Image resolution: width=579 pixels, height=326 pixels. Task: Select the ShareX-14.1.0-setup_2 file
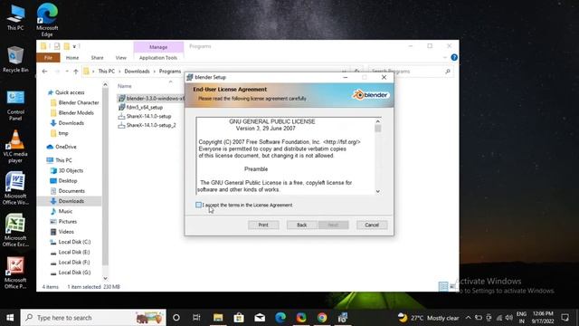tap(147, 125)
